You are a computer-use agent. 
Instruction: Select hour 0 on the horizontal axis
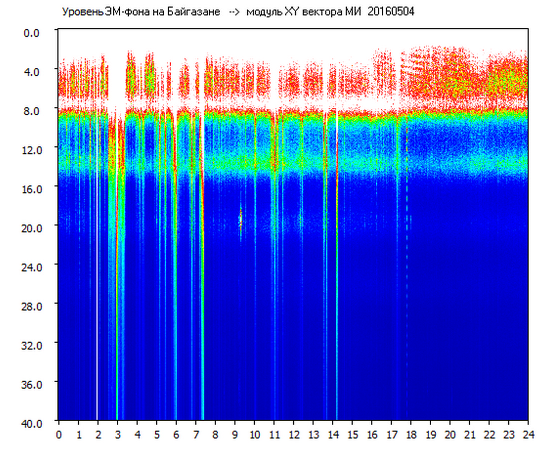click(x=59, y=434)
